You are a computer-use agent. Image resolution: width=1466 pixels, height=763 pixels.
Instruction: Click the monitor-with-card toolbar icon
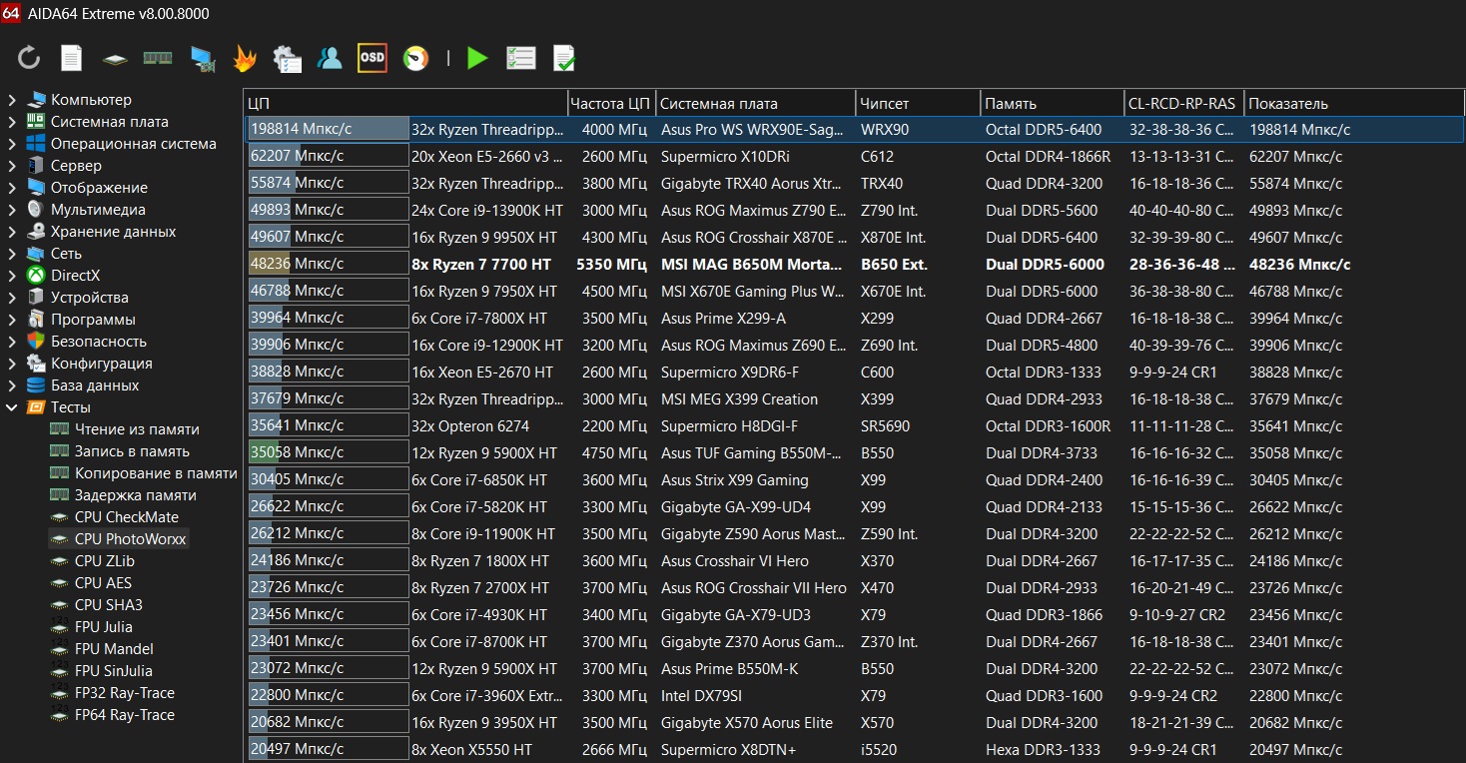[x=203, y=59]
